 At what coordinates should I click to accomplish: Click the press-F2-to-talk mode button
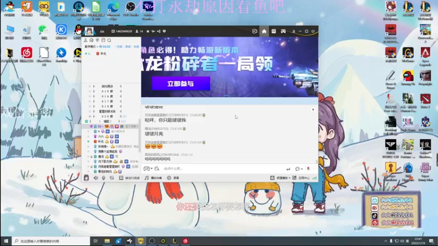tap(129, 178)
